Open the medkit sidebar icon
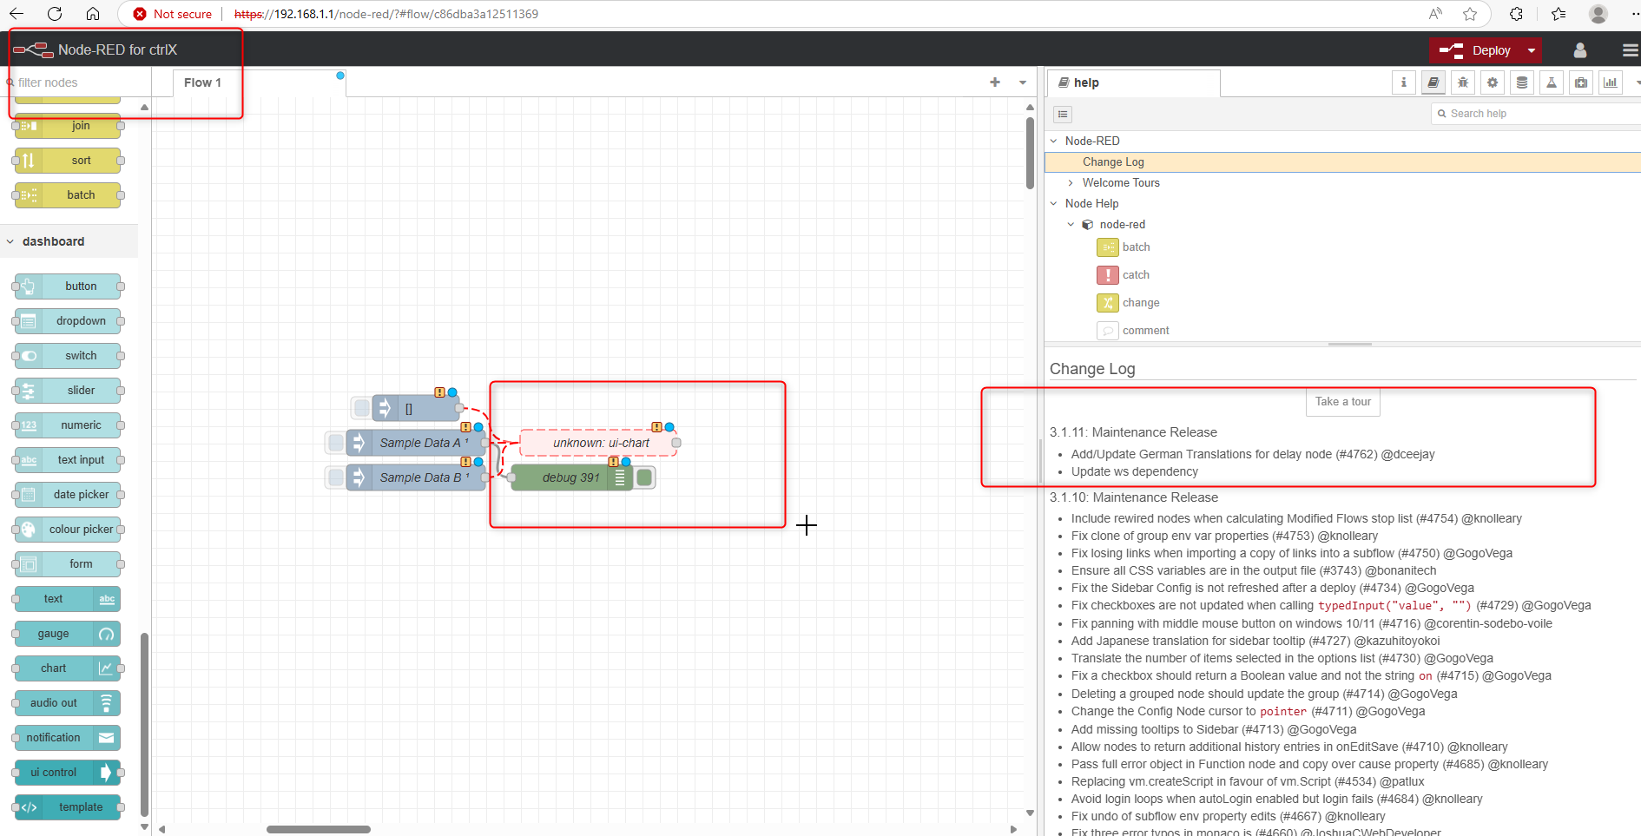The image size is (1641, 836). pyautogui.click(x=1581, y=82)
